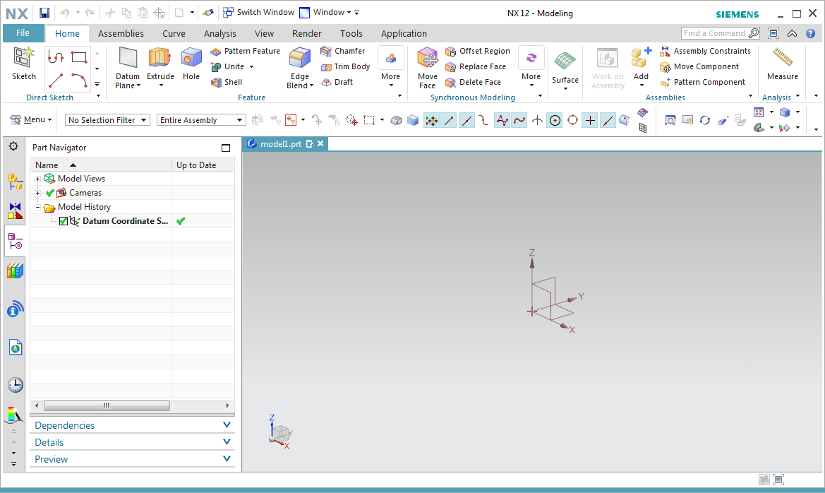Open the No Selection Filter dropdown
Image resolution: width=825 pixels, height=493 pixels.
pyautogui.click(x=107, y=120)
